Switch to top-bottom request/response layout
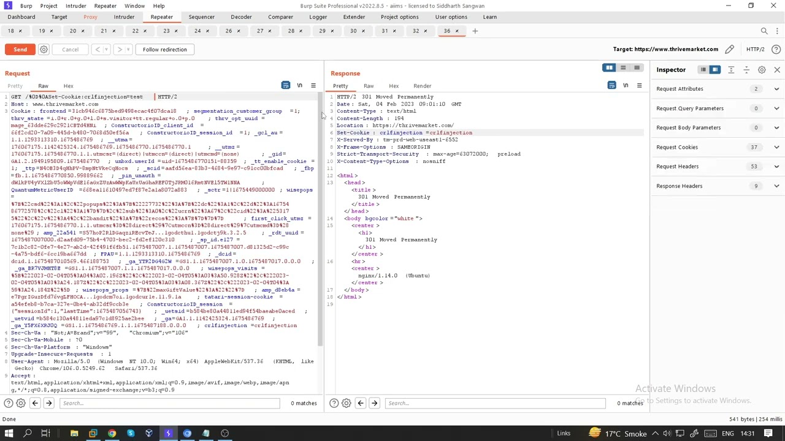The height and width of the screenshot is (441, 785). [623, 68]
